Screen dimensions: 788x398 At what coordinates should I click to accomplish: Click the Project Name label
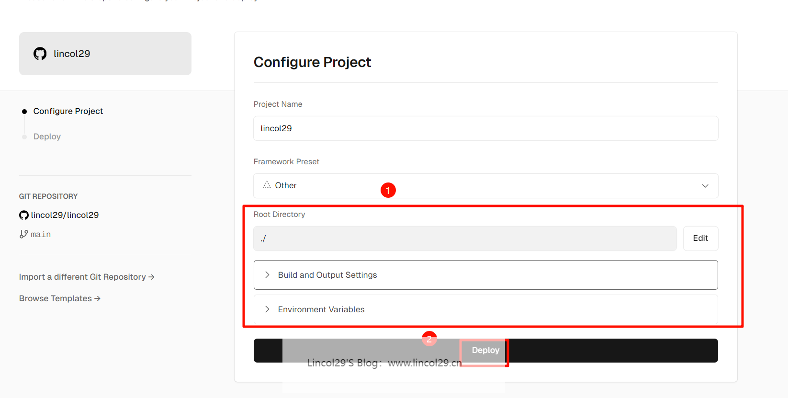pyautogui.click(x=278, y=104)
